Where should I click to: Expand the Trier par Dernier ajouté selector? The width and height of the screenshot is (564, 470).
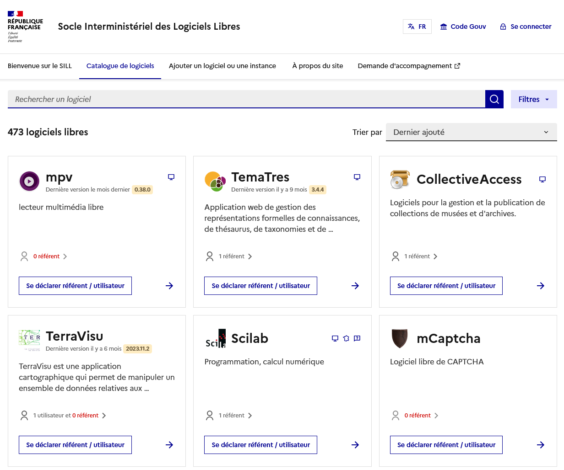pos(472,132)
